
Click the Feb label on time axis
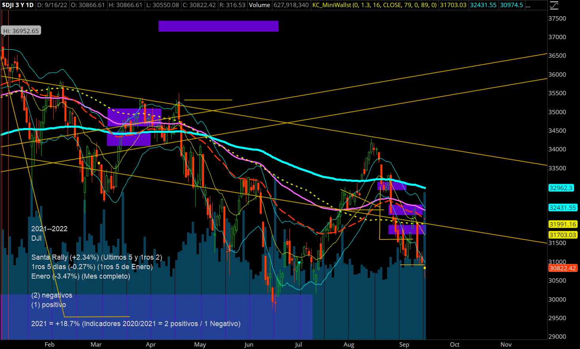[x=49, y=345]
